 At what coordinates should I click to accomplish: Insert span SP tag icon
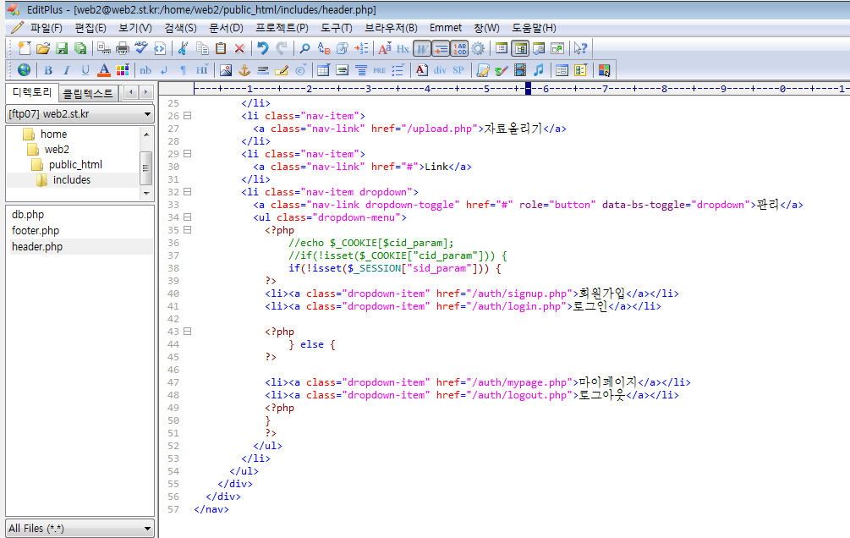pos(458,70)
